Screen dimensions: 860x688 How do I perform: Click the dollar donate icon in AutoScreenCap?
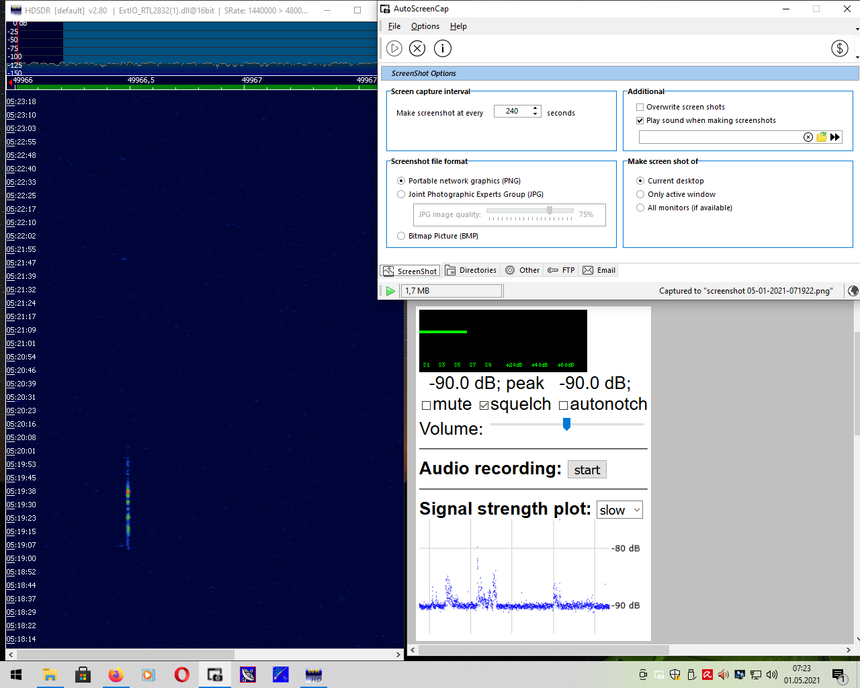point(840,48)
